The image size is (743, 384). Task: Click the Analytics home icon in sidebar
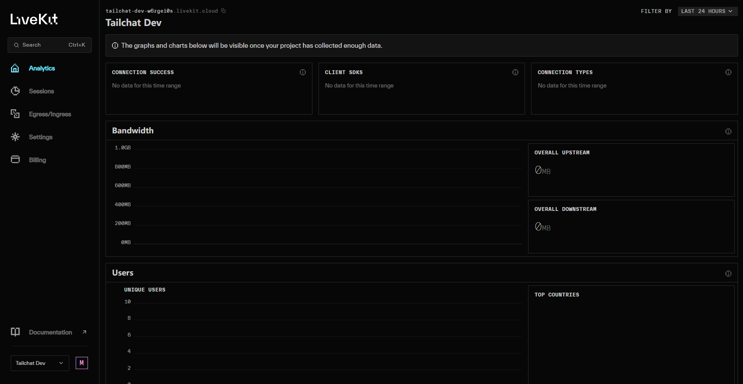coord(15,68)
